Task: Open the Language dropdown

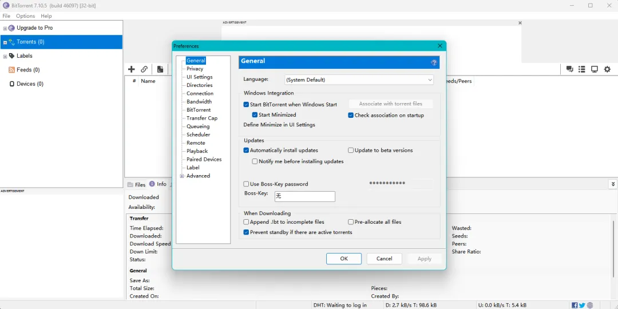Action: [359, 80]
